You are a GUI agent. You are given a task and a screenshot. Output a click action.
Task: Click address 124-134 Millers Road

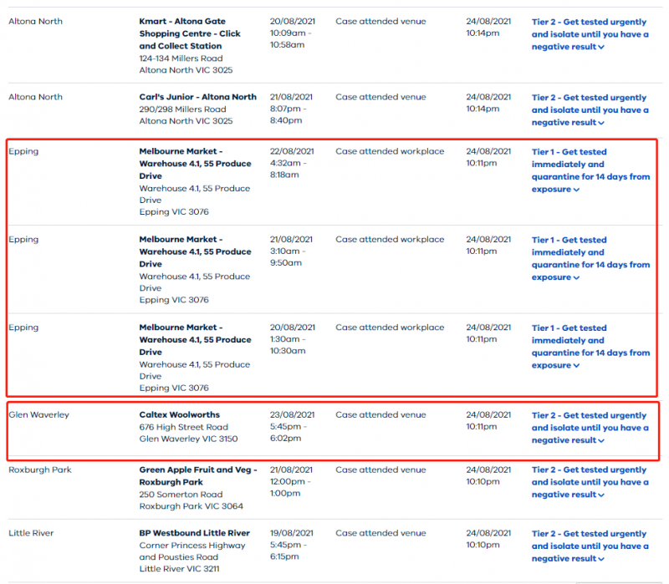click(181, 58)
